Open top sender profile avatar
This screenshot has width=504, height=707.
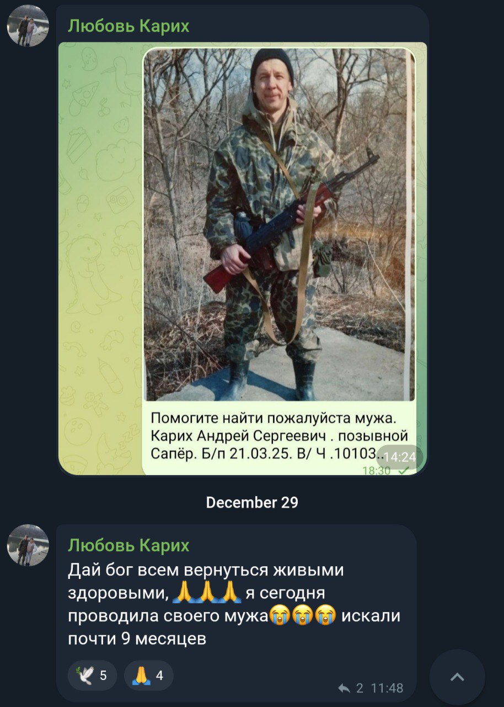pyautogui.click(x=28, y=25)
